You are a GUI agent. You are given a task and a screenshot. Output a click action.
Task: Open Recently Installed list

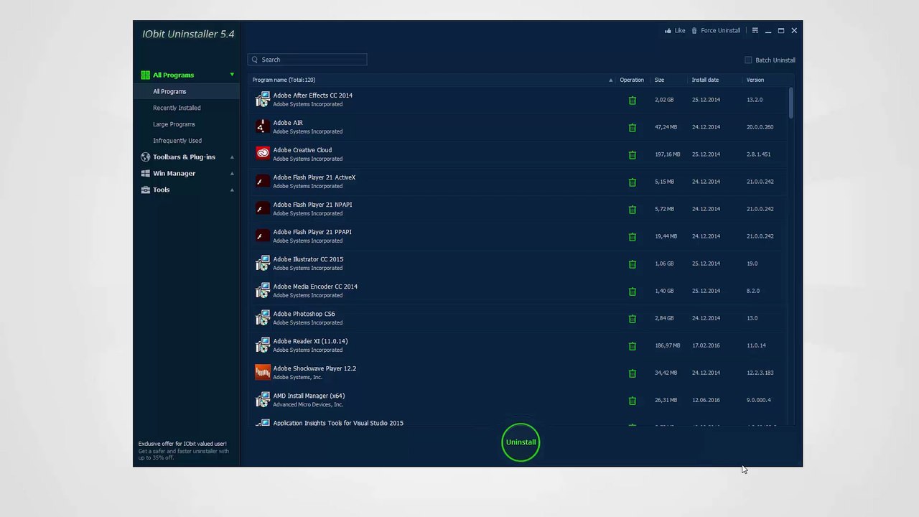click(x=177, y=108)
